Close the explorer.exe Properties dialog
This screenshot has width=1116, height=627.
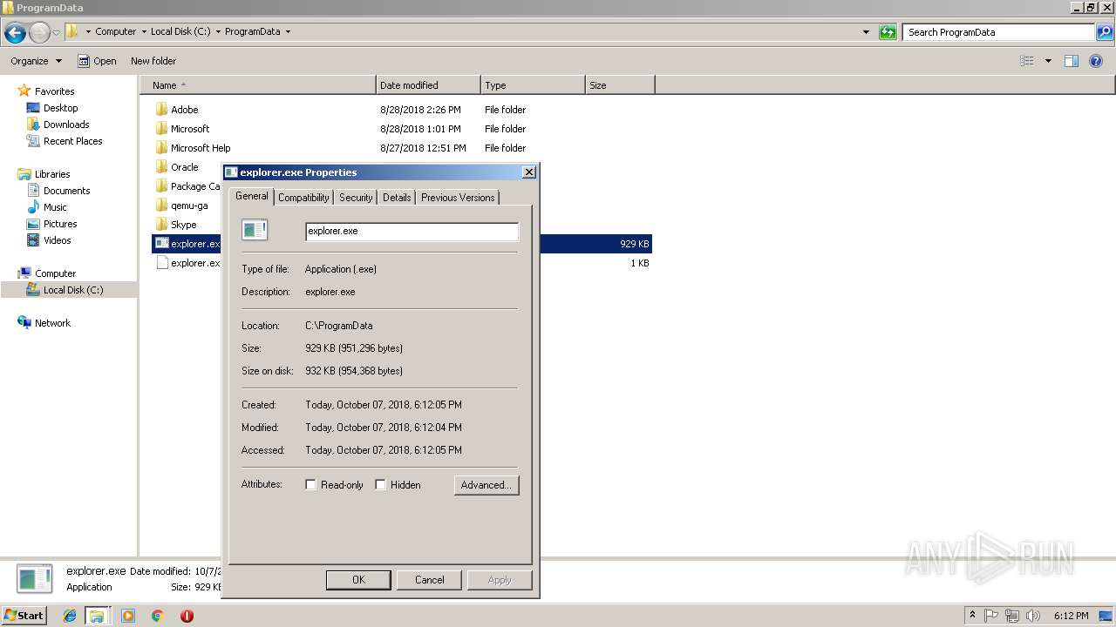(x=528, y=172)
